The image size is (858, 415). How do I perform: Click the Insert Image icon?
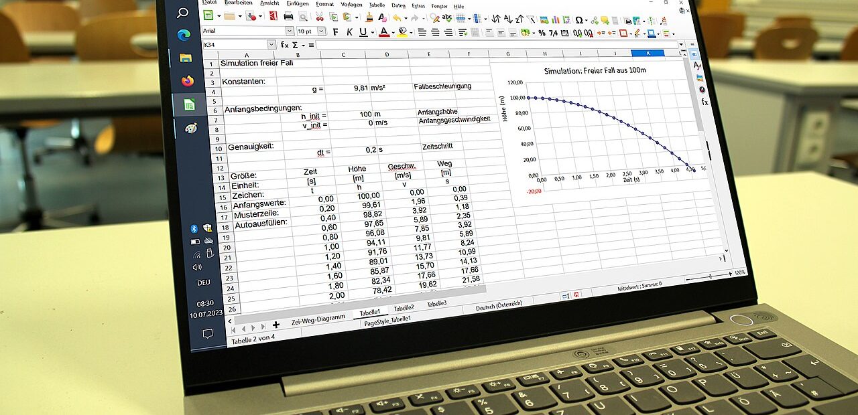click(544, 19)
